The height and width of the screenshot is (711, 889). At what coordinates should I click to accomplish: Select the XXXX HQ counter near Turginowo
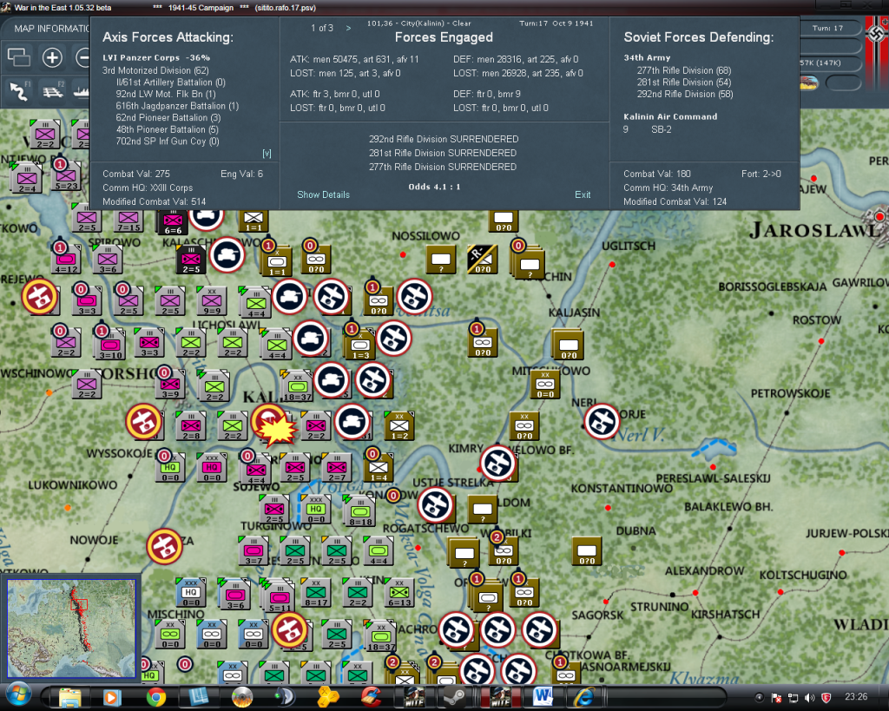coord(316,509)
